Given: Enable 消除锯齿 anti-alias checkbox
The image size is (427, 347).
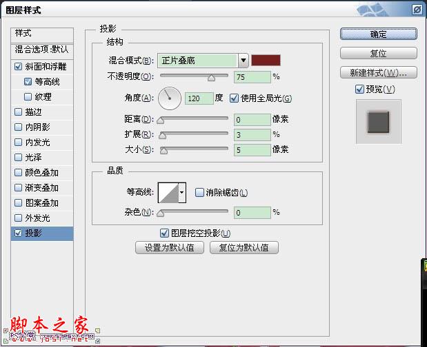Looking at the screenshot, I should tap(199, 193).
